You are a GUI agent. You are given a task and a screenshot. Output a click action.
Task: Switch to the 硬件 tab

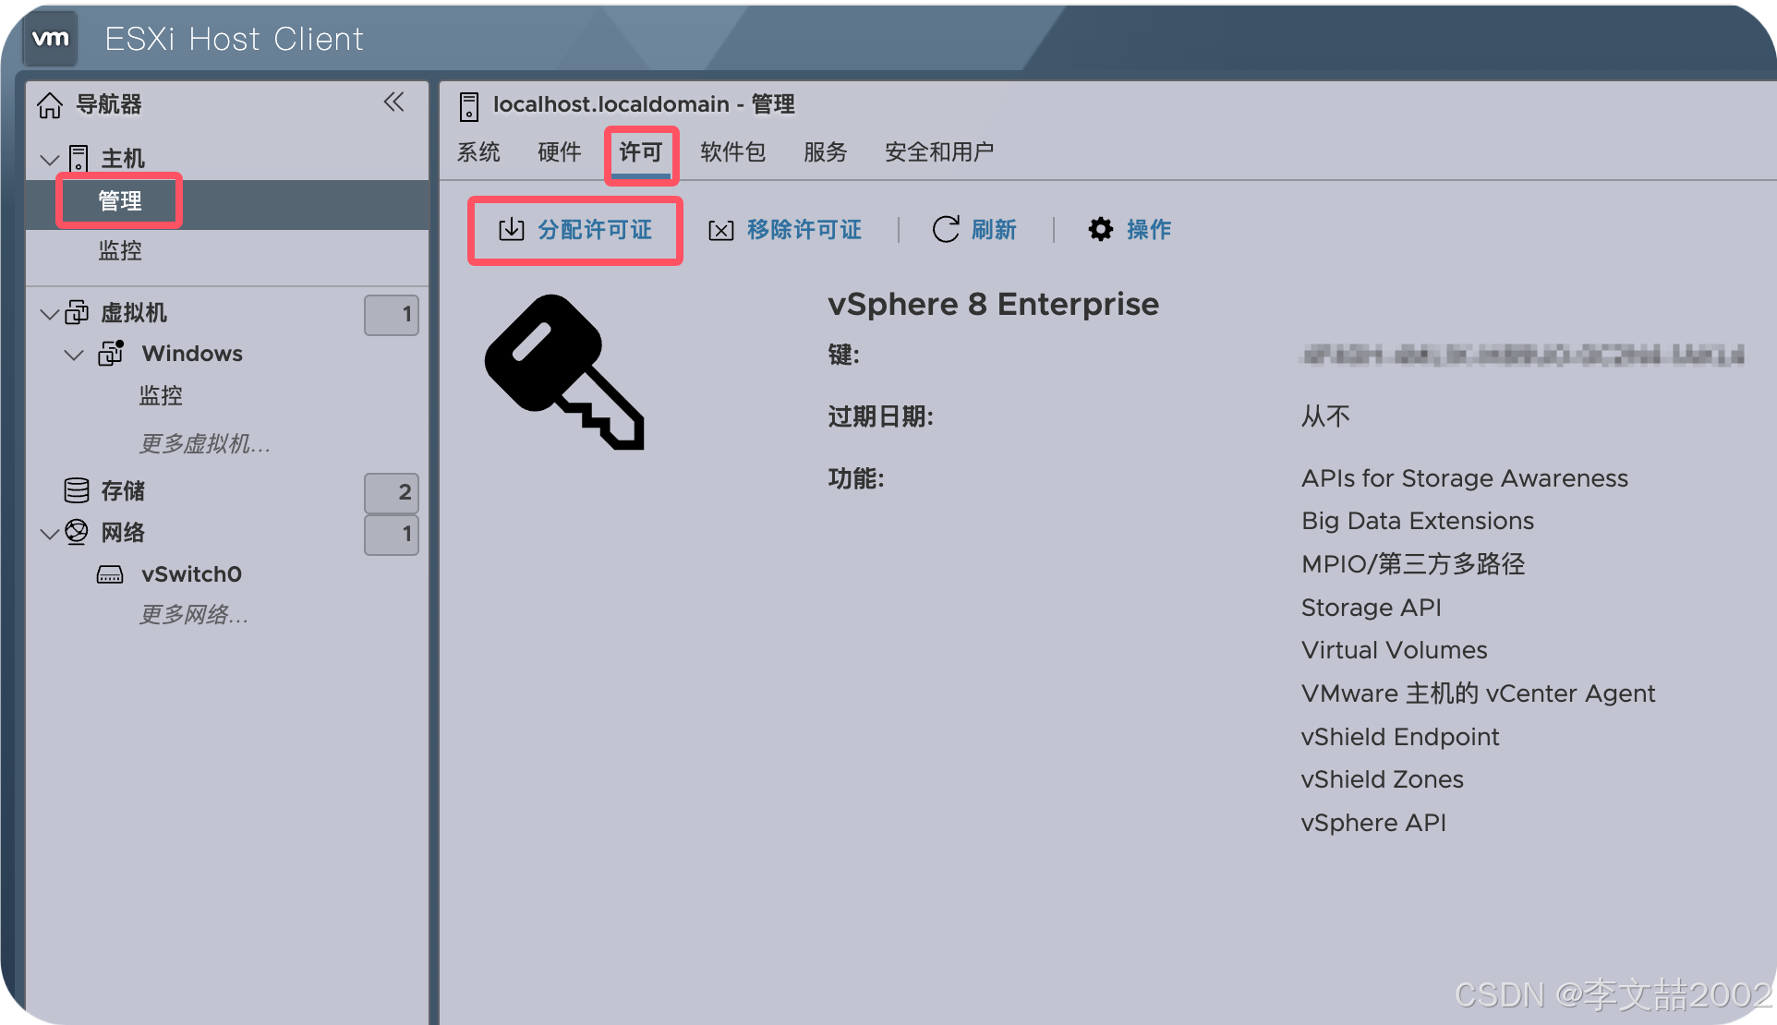[559, 152]
